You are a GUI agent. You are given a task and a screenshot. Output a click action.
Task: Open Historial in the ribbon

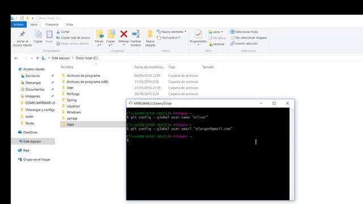[x=217, y=44]
